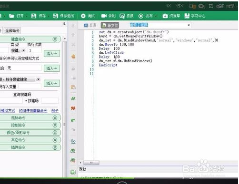Image resolution: width=239 pixels, height=184 pixels.
Task: Click the red uncomment icon
Action: pos(73,108)
